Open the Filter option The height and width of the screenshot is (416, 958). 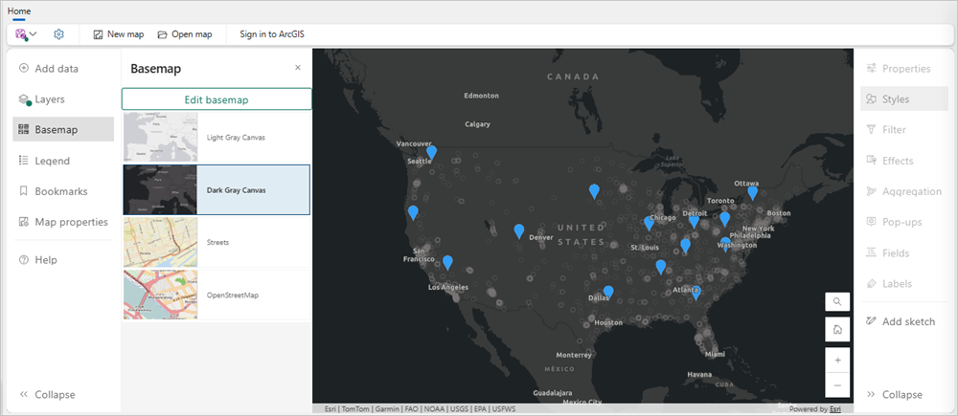(x=904, y=129)
